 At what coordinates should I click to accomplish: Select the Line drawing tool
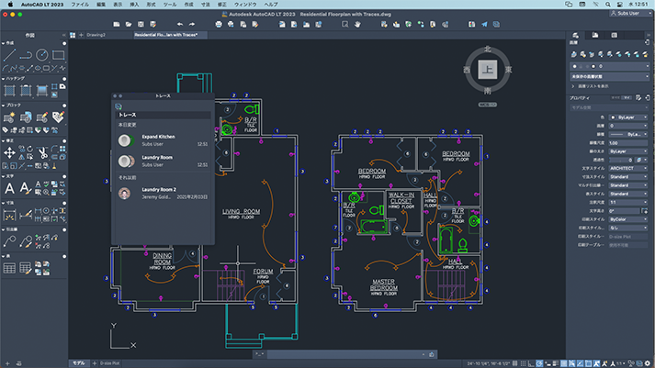9,55
